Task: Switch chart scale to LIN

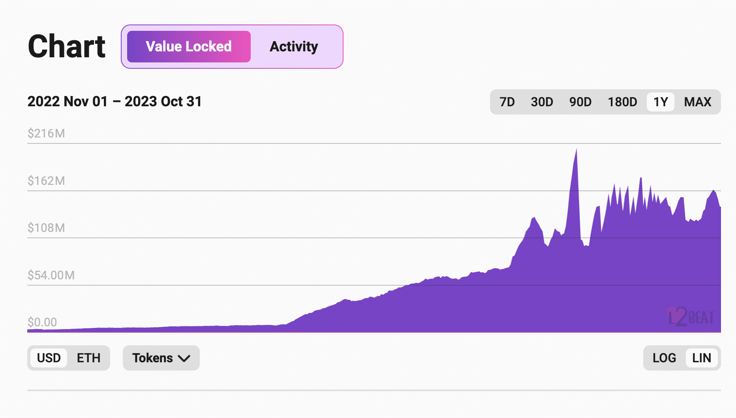Action: [702, 358]
